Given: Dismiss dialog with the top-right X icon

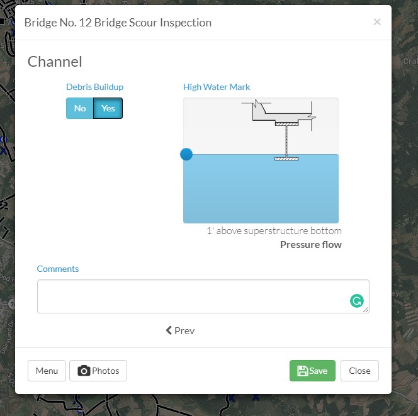Looking at the screenshot, I should point(377,22).
